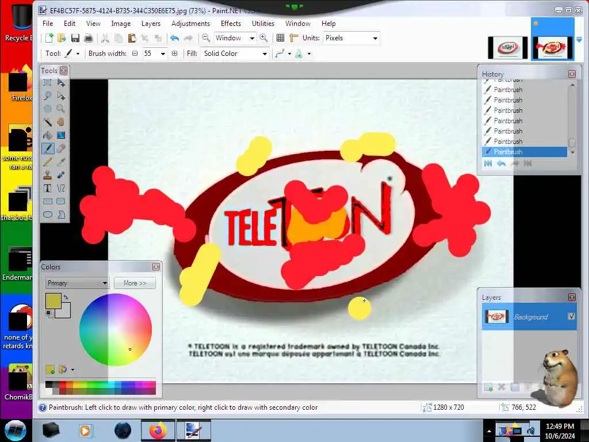This screenshot has width=589, height=442.
Task: Click the Open file toolbar icon
Action: click(x=62, y=38)
